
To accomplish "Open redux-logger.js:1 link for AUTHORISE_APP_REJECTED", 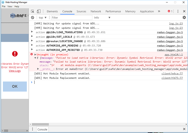I will pos(170,50).
